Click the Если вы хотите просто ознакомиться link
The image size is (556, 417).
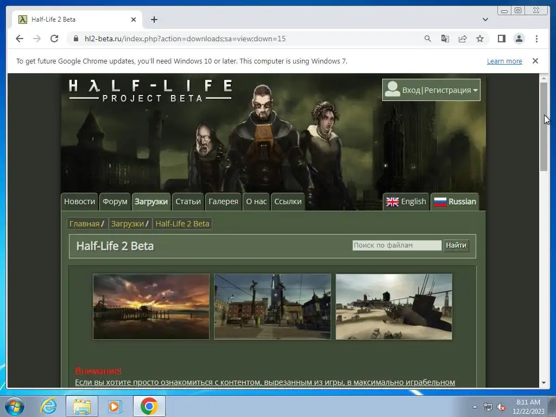[265, 382]
